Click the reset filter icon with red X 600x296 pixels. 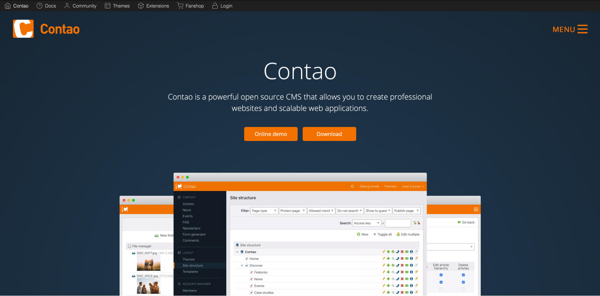click(419, 223)
